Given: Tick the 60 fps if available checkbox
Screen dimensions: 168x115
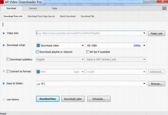Looking at the screenshot, I should pos(88,52).
